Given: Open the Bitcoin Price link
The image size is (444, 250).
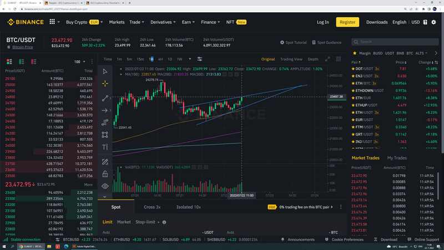Looking at the screenshot, I should coord(22,47).
